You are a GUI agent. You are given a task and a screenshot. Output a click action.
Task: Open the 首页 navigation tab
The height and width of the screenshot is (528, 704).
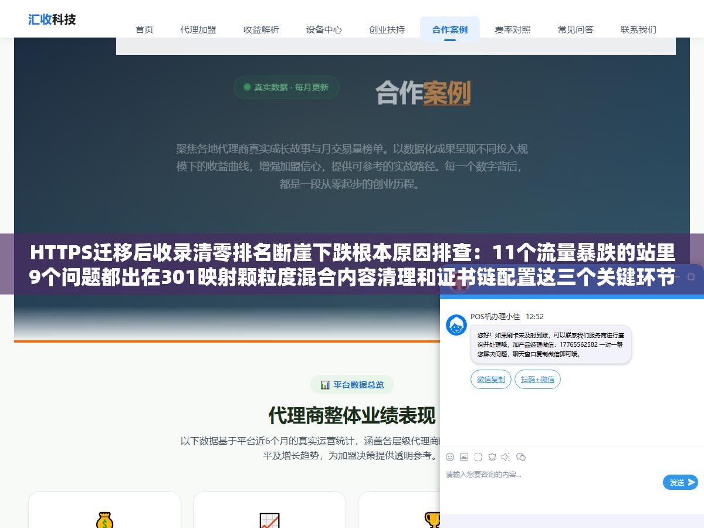click(x=144, y=29)
